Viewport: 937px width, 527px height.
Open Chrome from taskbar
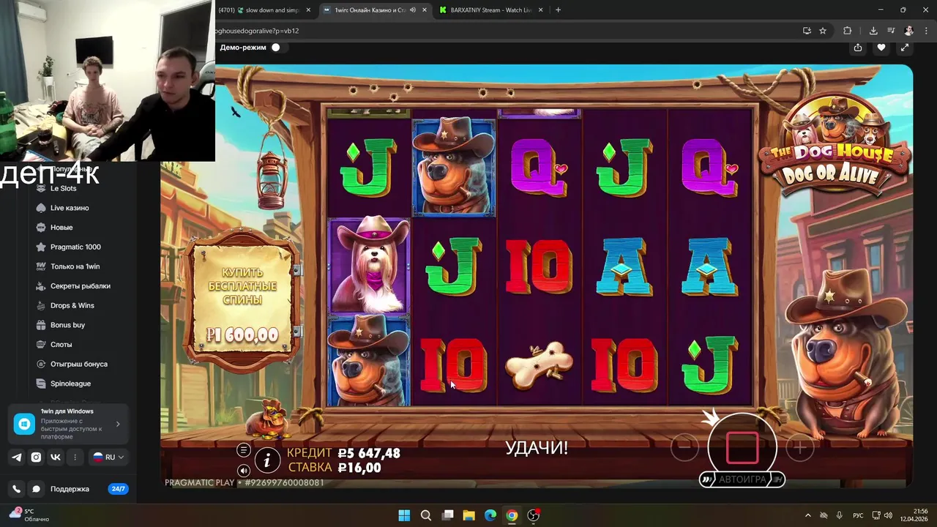512,515
